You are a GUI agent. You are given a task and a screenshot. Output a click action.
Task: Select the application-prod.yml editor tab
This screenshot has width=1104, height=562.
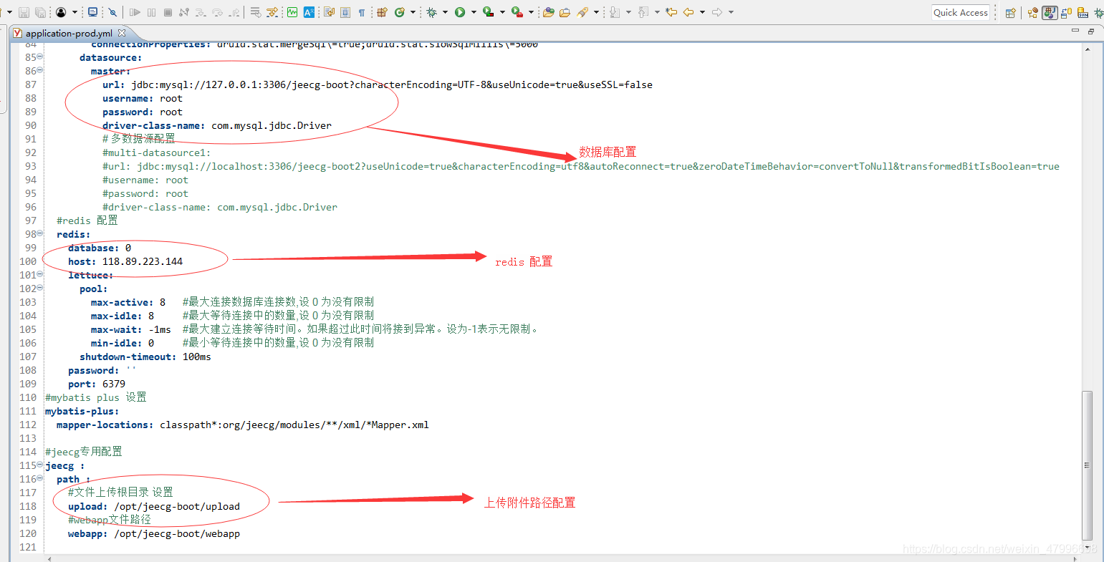pyautogui.click(x=68, y=32)
